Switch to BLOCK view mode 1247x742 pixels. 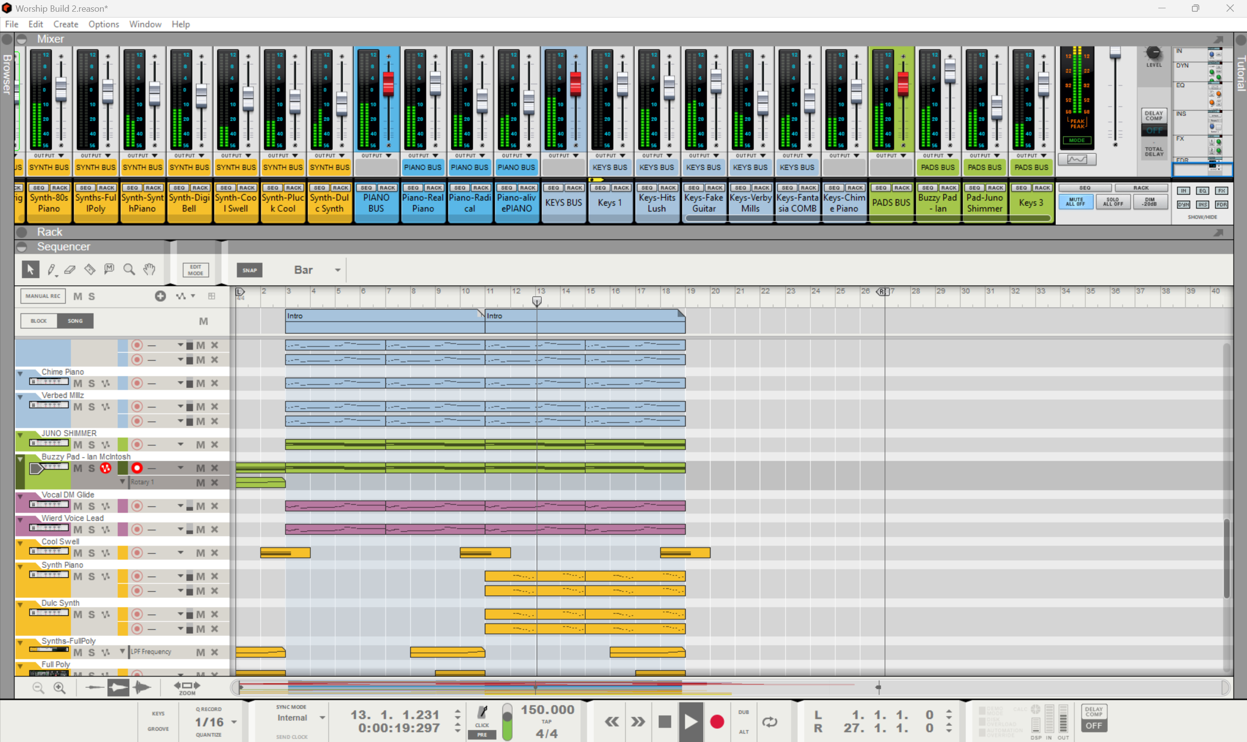[38, 321]
